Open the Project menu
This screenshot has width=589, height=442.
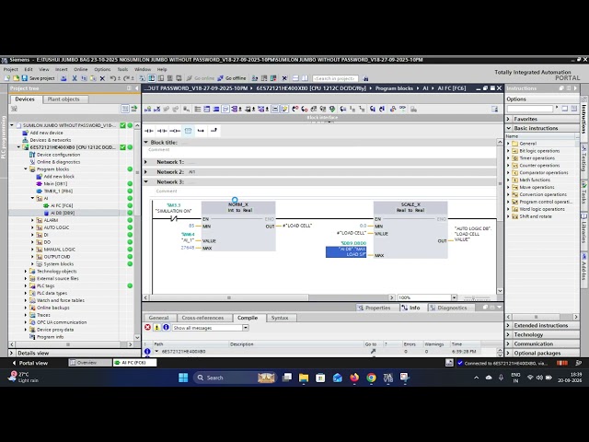pyautogui.click(x=10, y=69)
